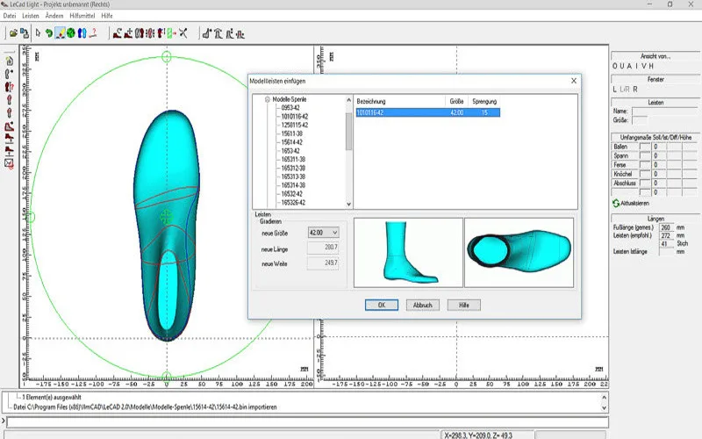Click the model tree scroll-down arrow
Image resolution: width=702 pixels, height=439 pixels.
tap(348, 204)
